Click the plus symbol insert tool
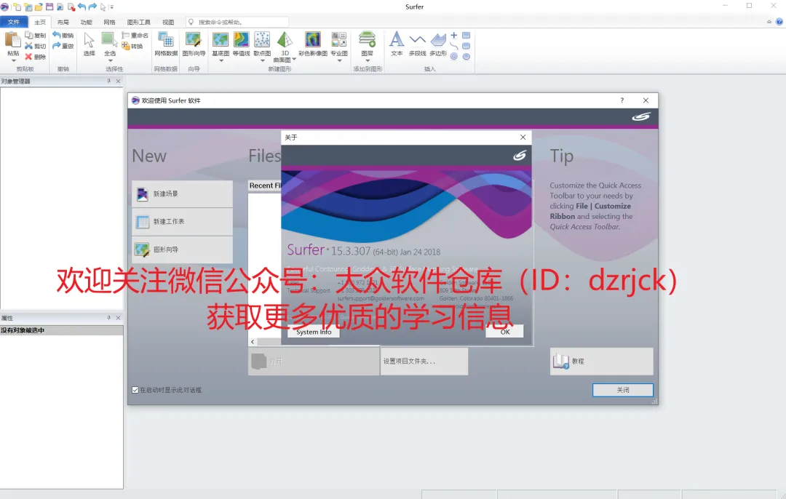The width and height of the screenshot is (786, 499). click(x=453, y=35)
